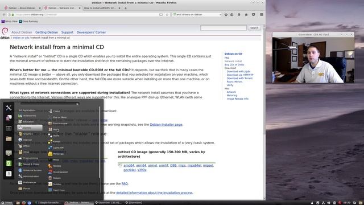364x205 pixels.
Task: Launch Lights Off game
Action: point(56,147)
